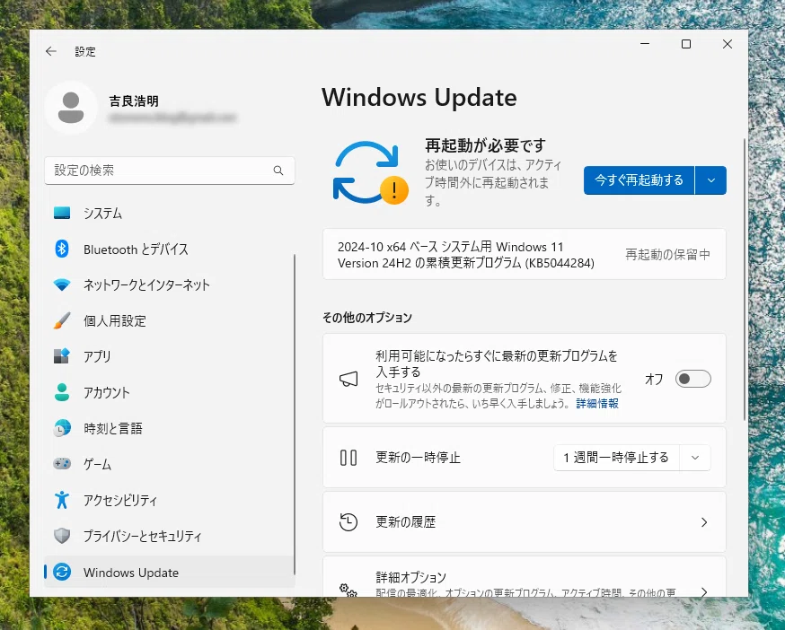
Task: Minimize the Settings window
Action: click(645, 44)
